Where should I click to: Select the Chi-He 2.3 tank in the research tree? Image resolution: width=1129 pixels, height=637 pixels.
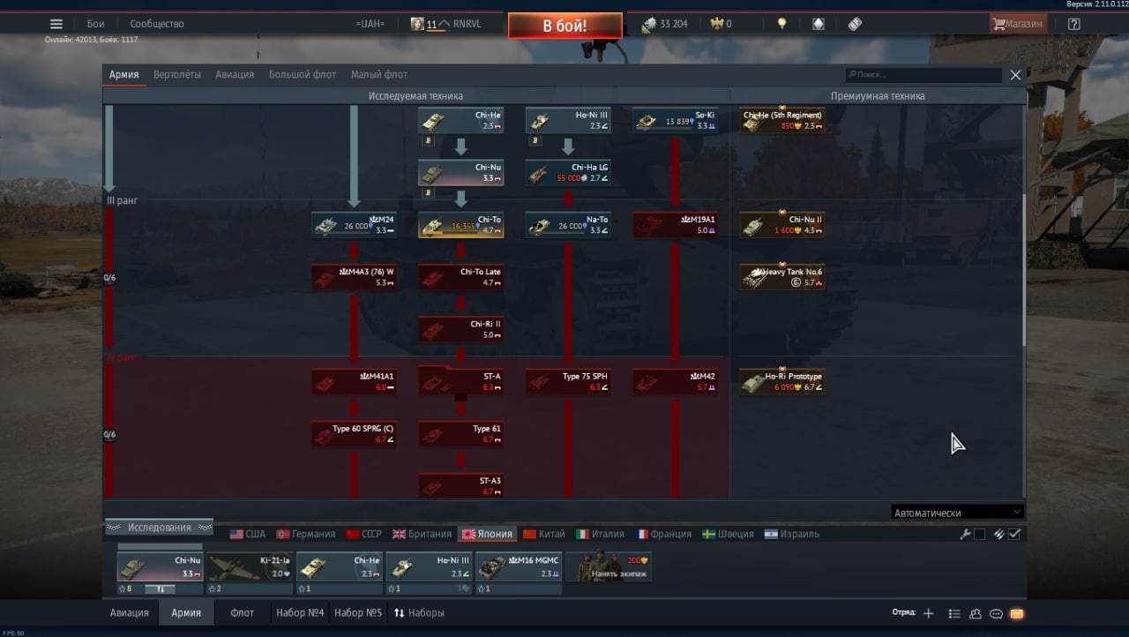click(x=460, y=121)
